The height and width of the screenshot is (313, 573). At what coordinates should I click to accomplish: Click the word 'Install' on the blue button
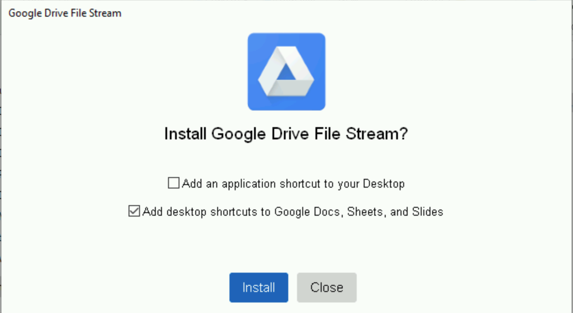(259, 288)
